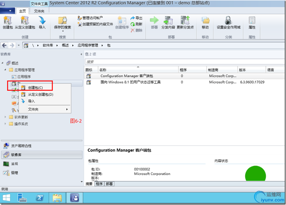Sort by the 程序 column header
286x205 pixels.
[x=192, y=70]
